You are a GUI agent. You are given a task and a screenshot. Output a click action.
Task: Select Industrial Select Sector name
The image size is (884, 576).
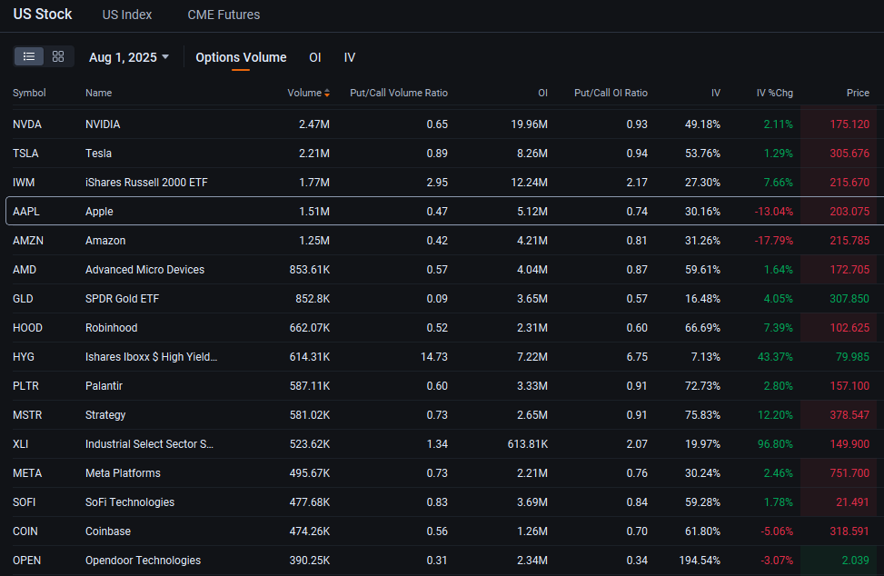[x=149, y=444]
